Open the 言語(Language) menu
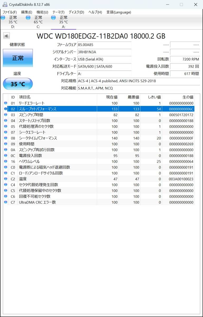This screenshot has height=317, width=203. 119,12
